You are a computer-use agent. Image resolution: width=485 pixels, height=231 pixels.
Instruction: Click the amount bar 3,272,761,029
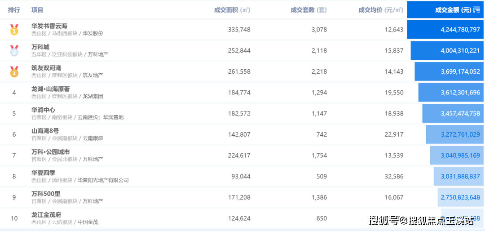[x=454, y=134]
